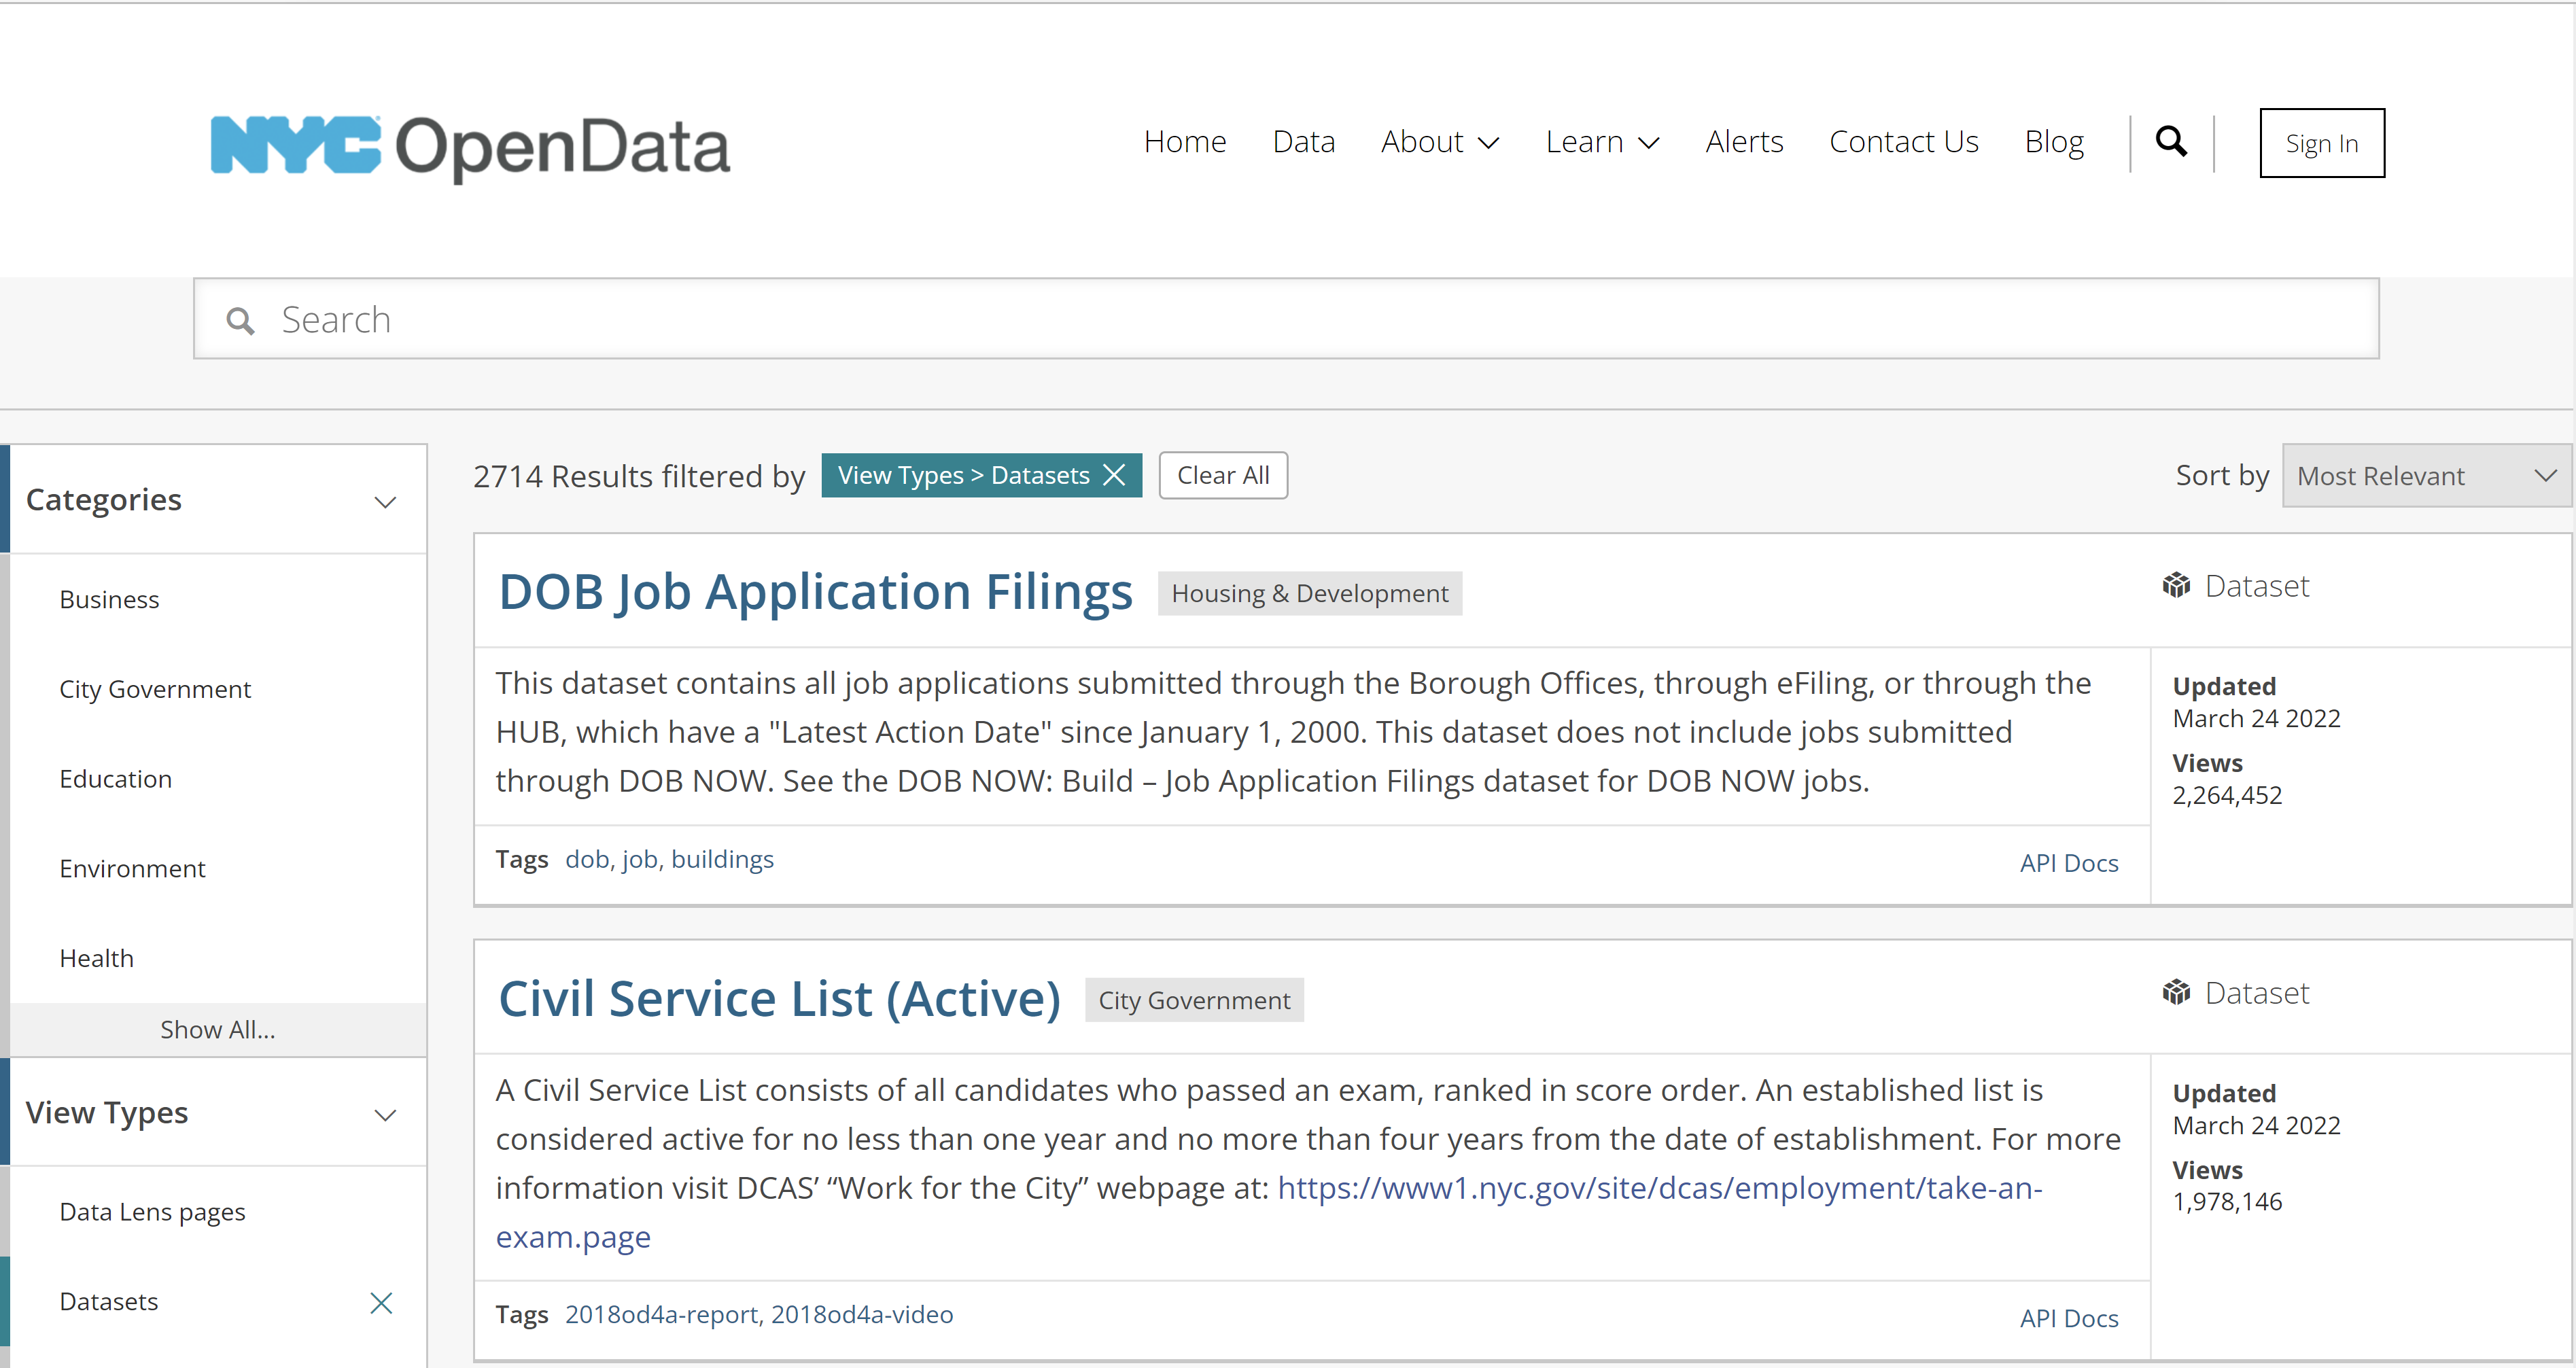Click the dataset cube icon for Civil Service List
Viewport: 2576px width, 1368px height.
(x=2176, y=993)
